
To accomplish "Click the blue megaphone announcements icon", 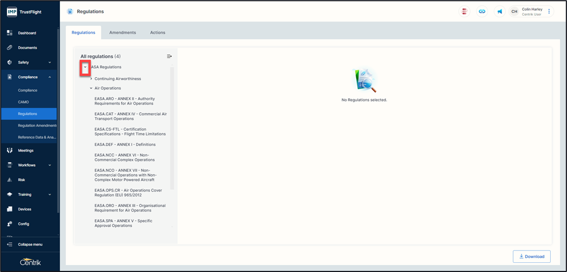I will click(499, 11).
